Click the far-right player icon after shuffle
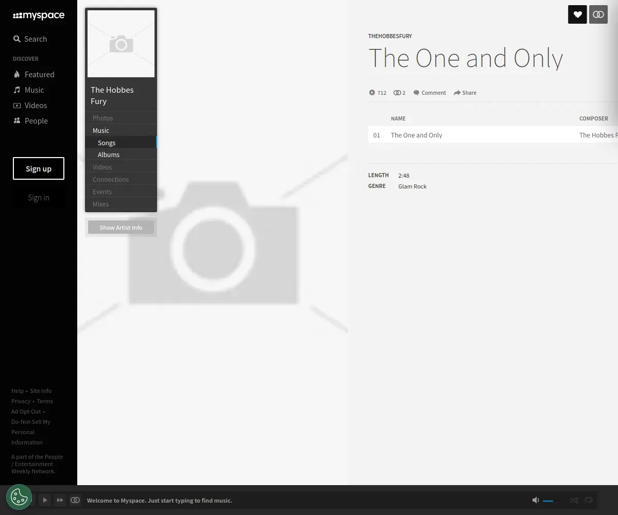The height and width of the screenshot is (515, 618). 589,500
